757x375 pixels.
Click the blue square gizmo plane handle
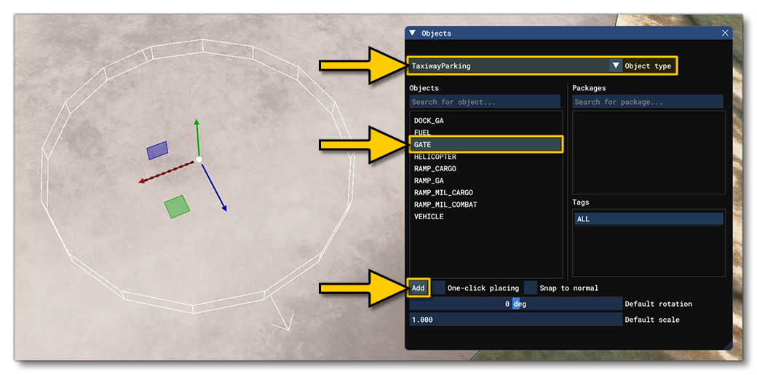(157, 151)
